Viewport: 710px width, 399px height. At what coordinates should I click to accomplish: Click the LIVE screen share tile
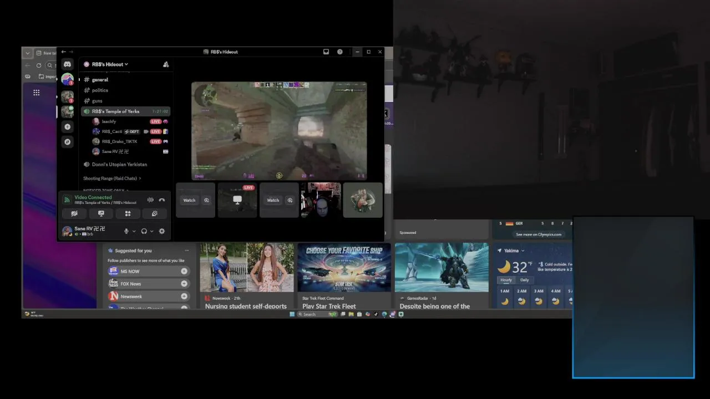[237, 200]
